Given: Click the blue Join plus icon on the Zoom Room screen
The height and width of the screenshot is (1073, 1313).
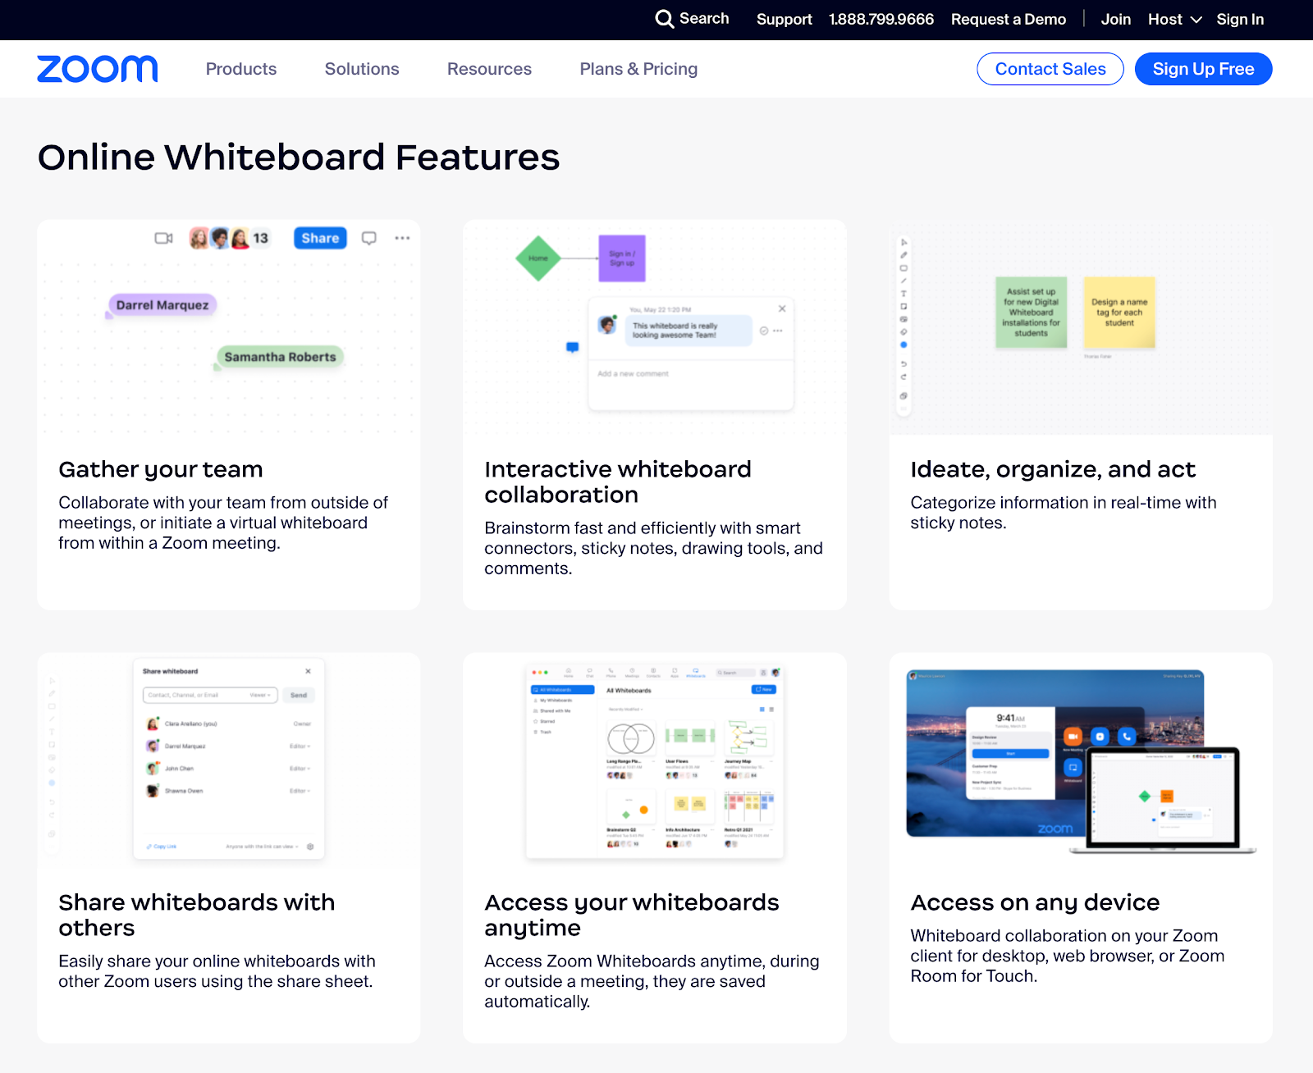Looking at the screenshot, I should (x=1100, y=737).
